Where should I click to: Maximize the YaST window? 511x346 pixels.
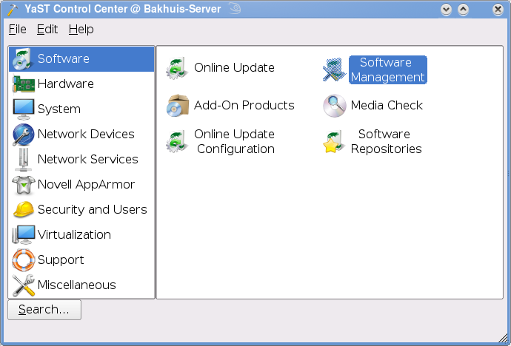(x=463, y=10)
